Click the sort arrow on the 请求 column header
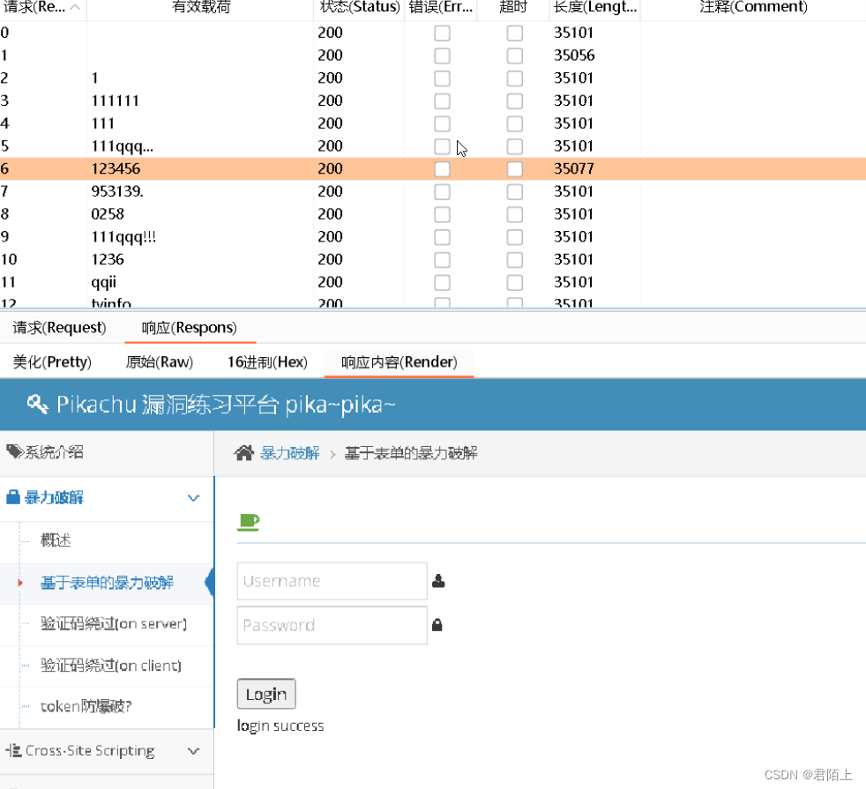Viewport: 866px width, 789px height. (x=76, y=7)
